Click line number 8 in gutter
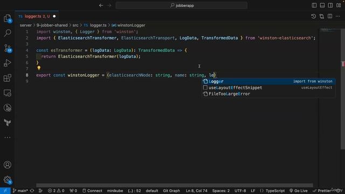 [x=27, y=75]
